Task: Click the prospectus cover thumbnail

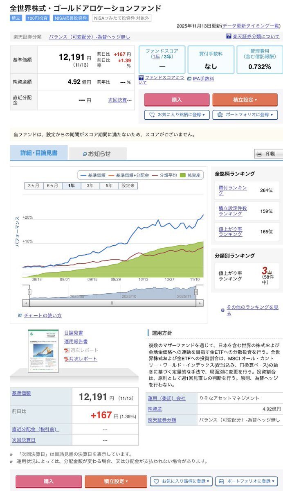Action: coord(43,351)
